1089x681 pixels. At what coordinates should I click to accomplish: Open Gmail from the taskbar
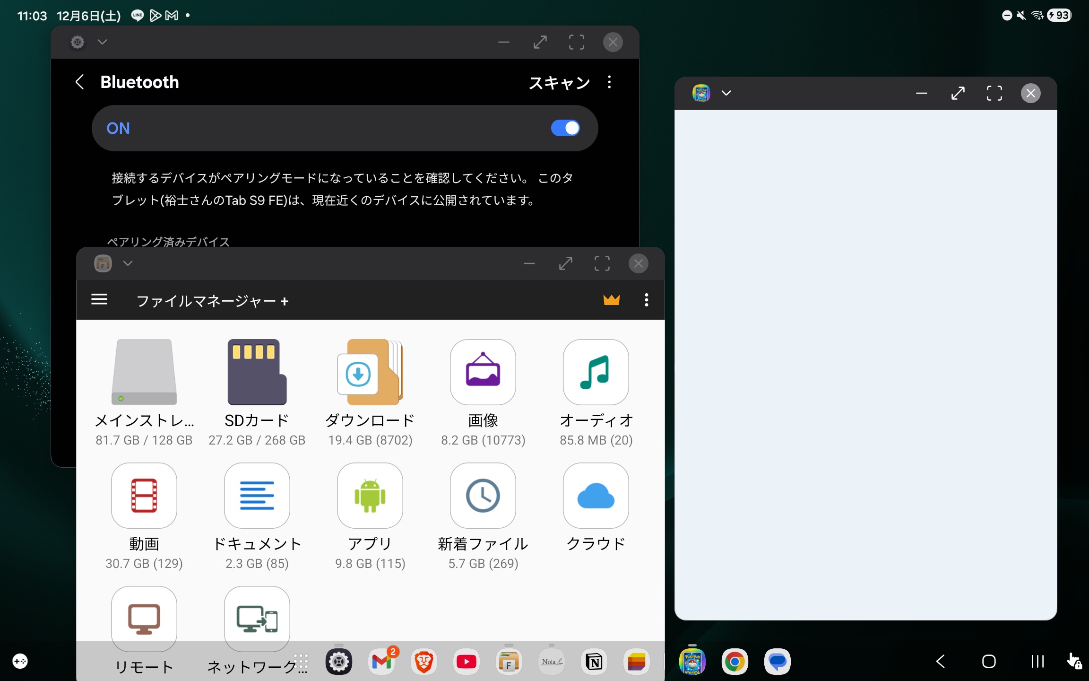click(x=381, y=662)
